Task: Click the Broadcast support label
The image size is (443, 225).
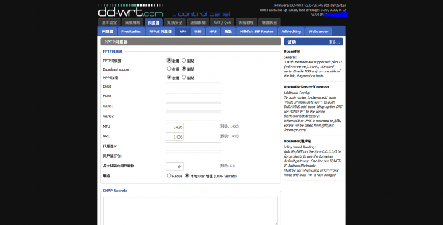Action: click(x=117, y=69)
